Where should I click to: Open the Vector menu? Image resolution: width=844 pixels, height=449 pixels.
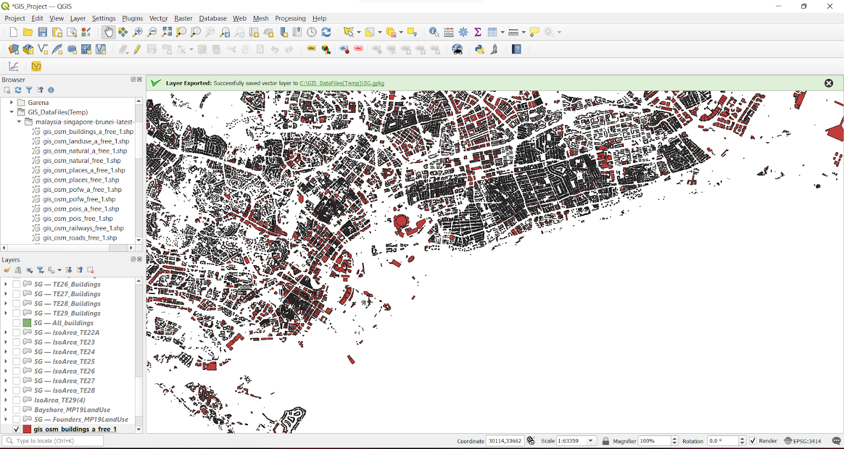click(x=158, y=18)
